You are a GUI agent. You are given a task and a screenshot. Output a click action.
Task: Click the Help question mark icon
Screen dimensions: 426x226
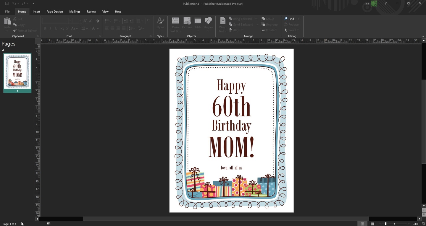point(385,4)
